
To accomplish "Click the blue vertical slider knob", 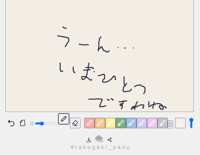I will coord(191,120).
